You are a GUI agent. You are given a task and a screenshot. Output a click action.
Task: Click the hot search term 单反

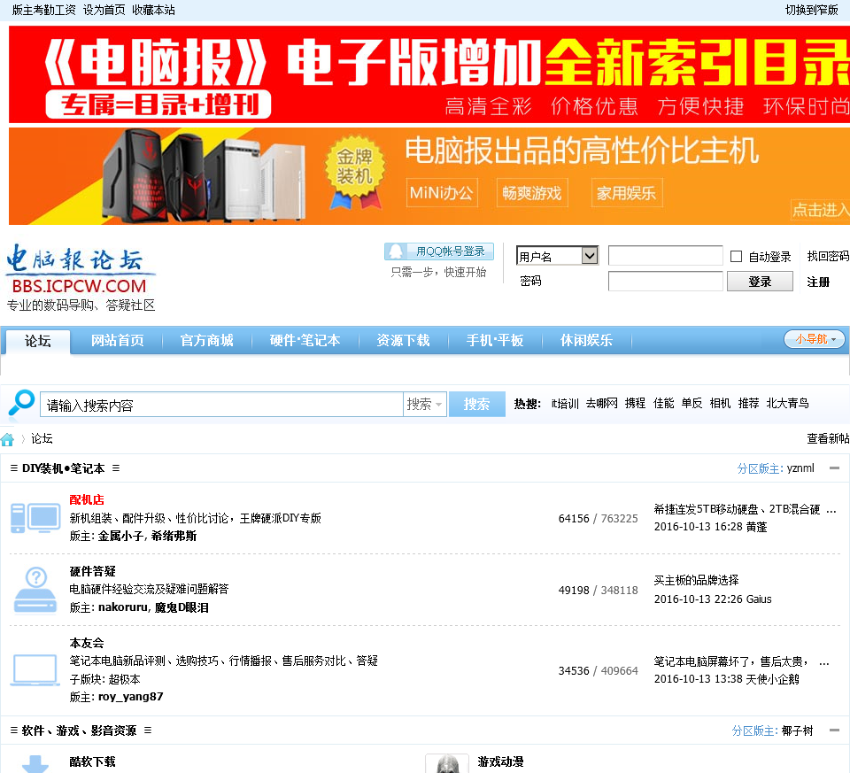[692, 403]
